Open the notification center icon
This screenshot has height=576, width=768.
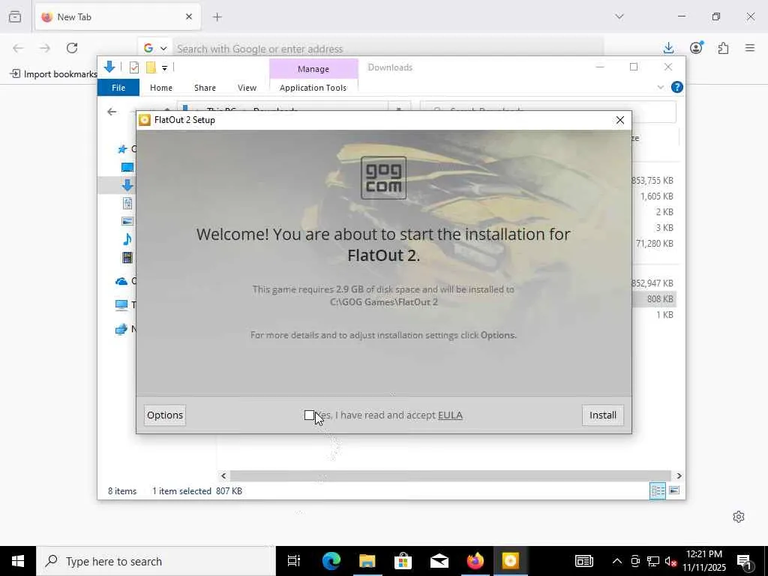pyautogui.click(x=744, y=562)
